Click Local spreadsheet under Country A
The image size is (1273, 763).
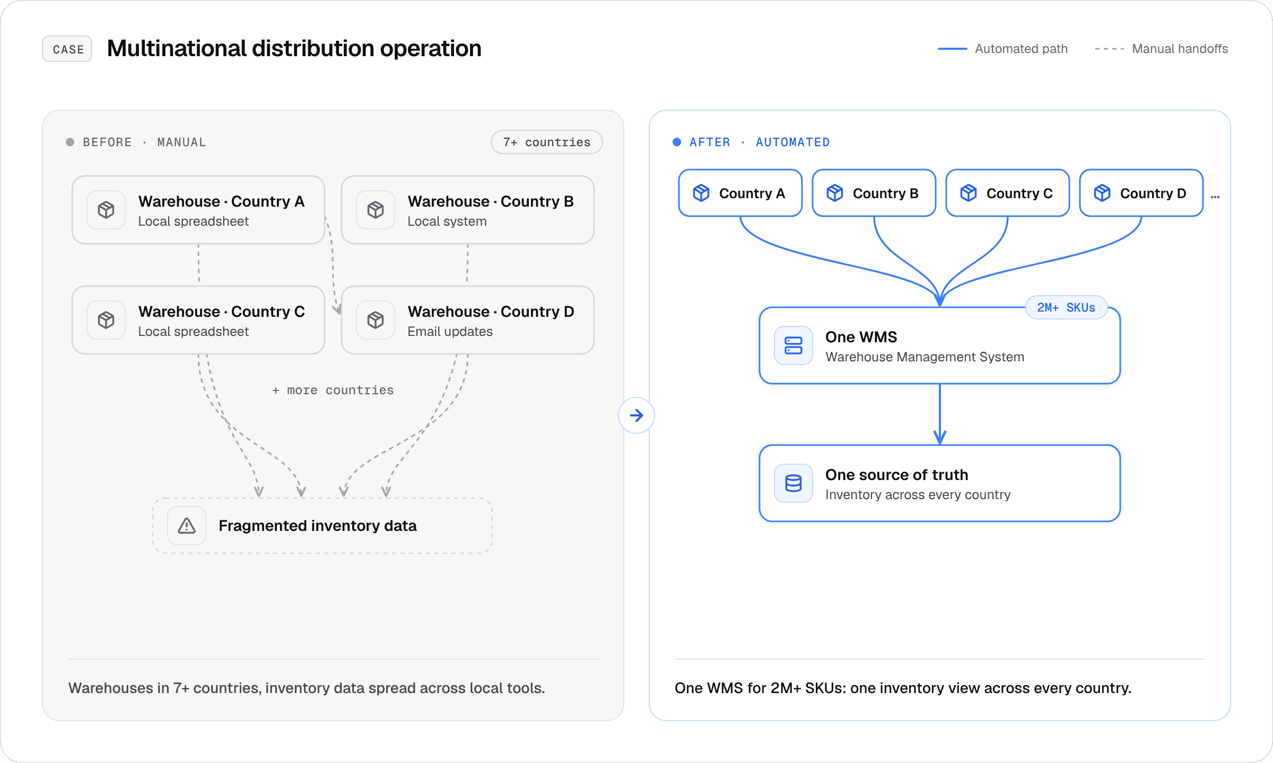(194, 221)
